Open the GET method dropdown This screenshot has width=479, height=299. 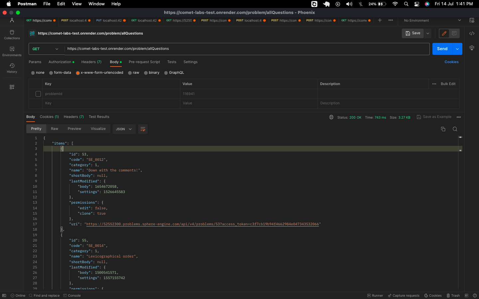[46, 49]
